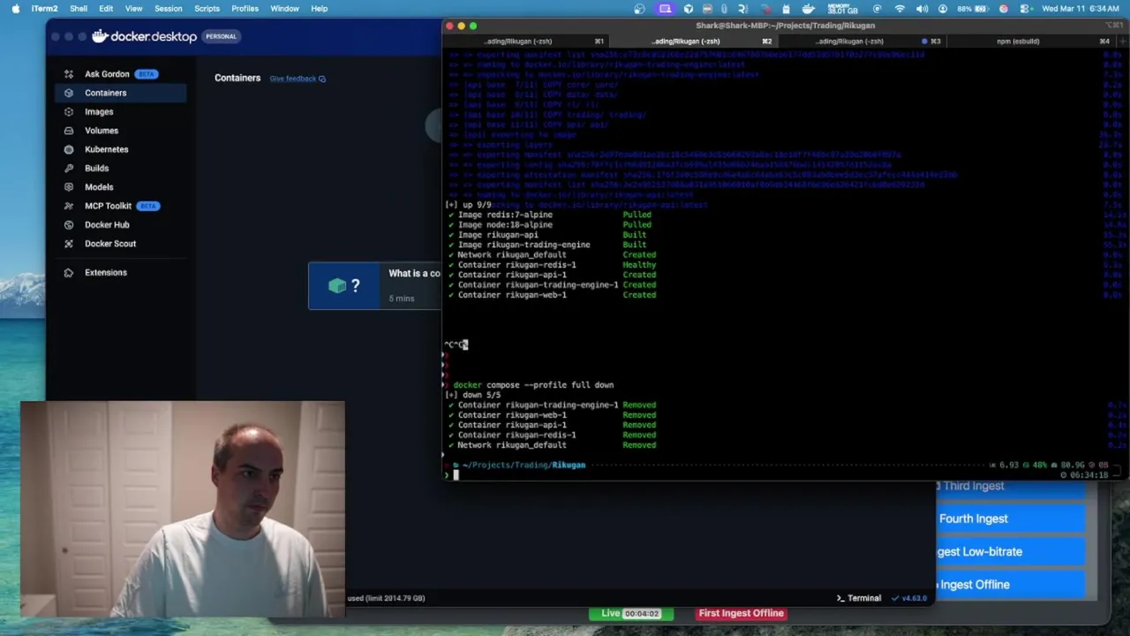Click 'docker compose --profile full down' command text

click(x=533, y=385)
